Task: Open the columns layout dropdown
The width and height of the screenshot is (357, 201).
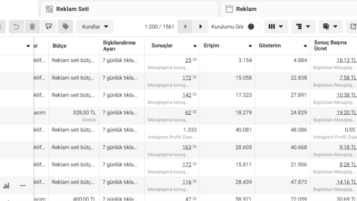Action: pyautogui.click(x=276, y=27)
